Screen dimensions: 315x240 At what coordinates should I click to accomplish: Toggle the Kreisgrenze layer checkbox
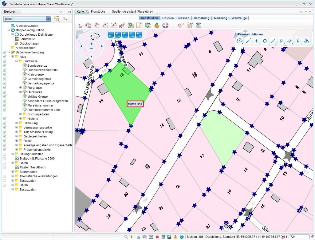(x=4, y=74)
